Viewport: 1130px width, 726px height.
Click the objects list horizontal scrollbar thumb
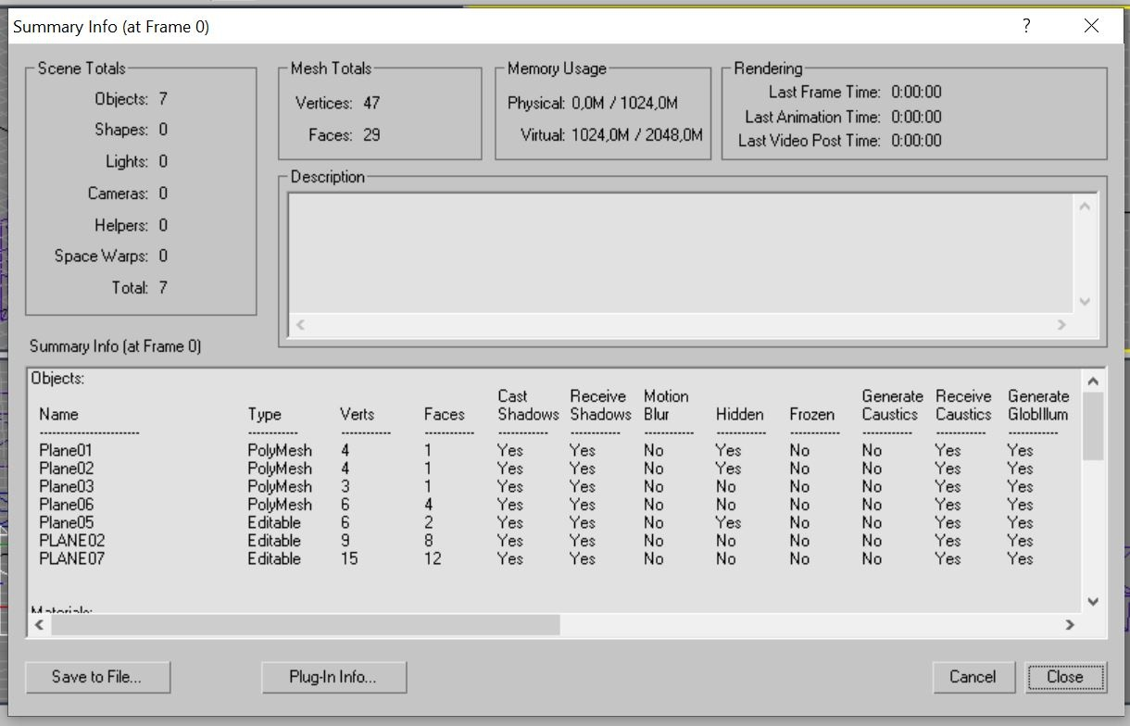point(306,625)
